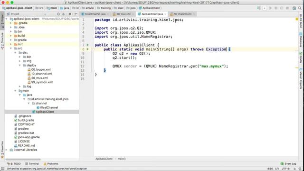Expand the .idea folder
The image size is (304, 171).
click(11, 28)
